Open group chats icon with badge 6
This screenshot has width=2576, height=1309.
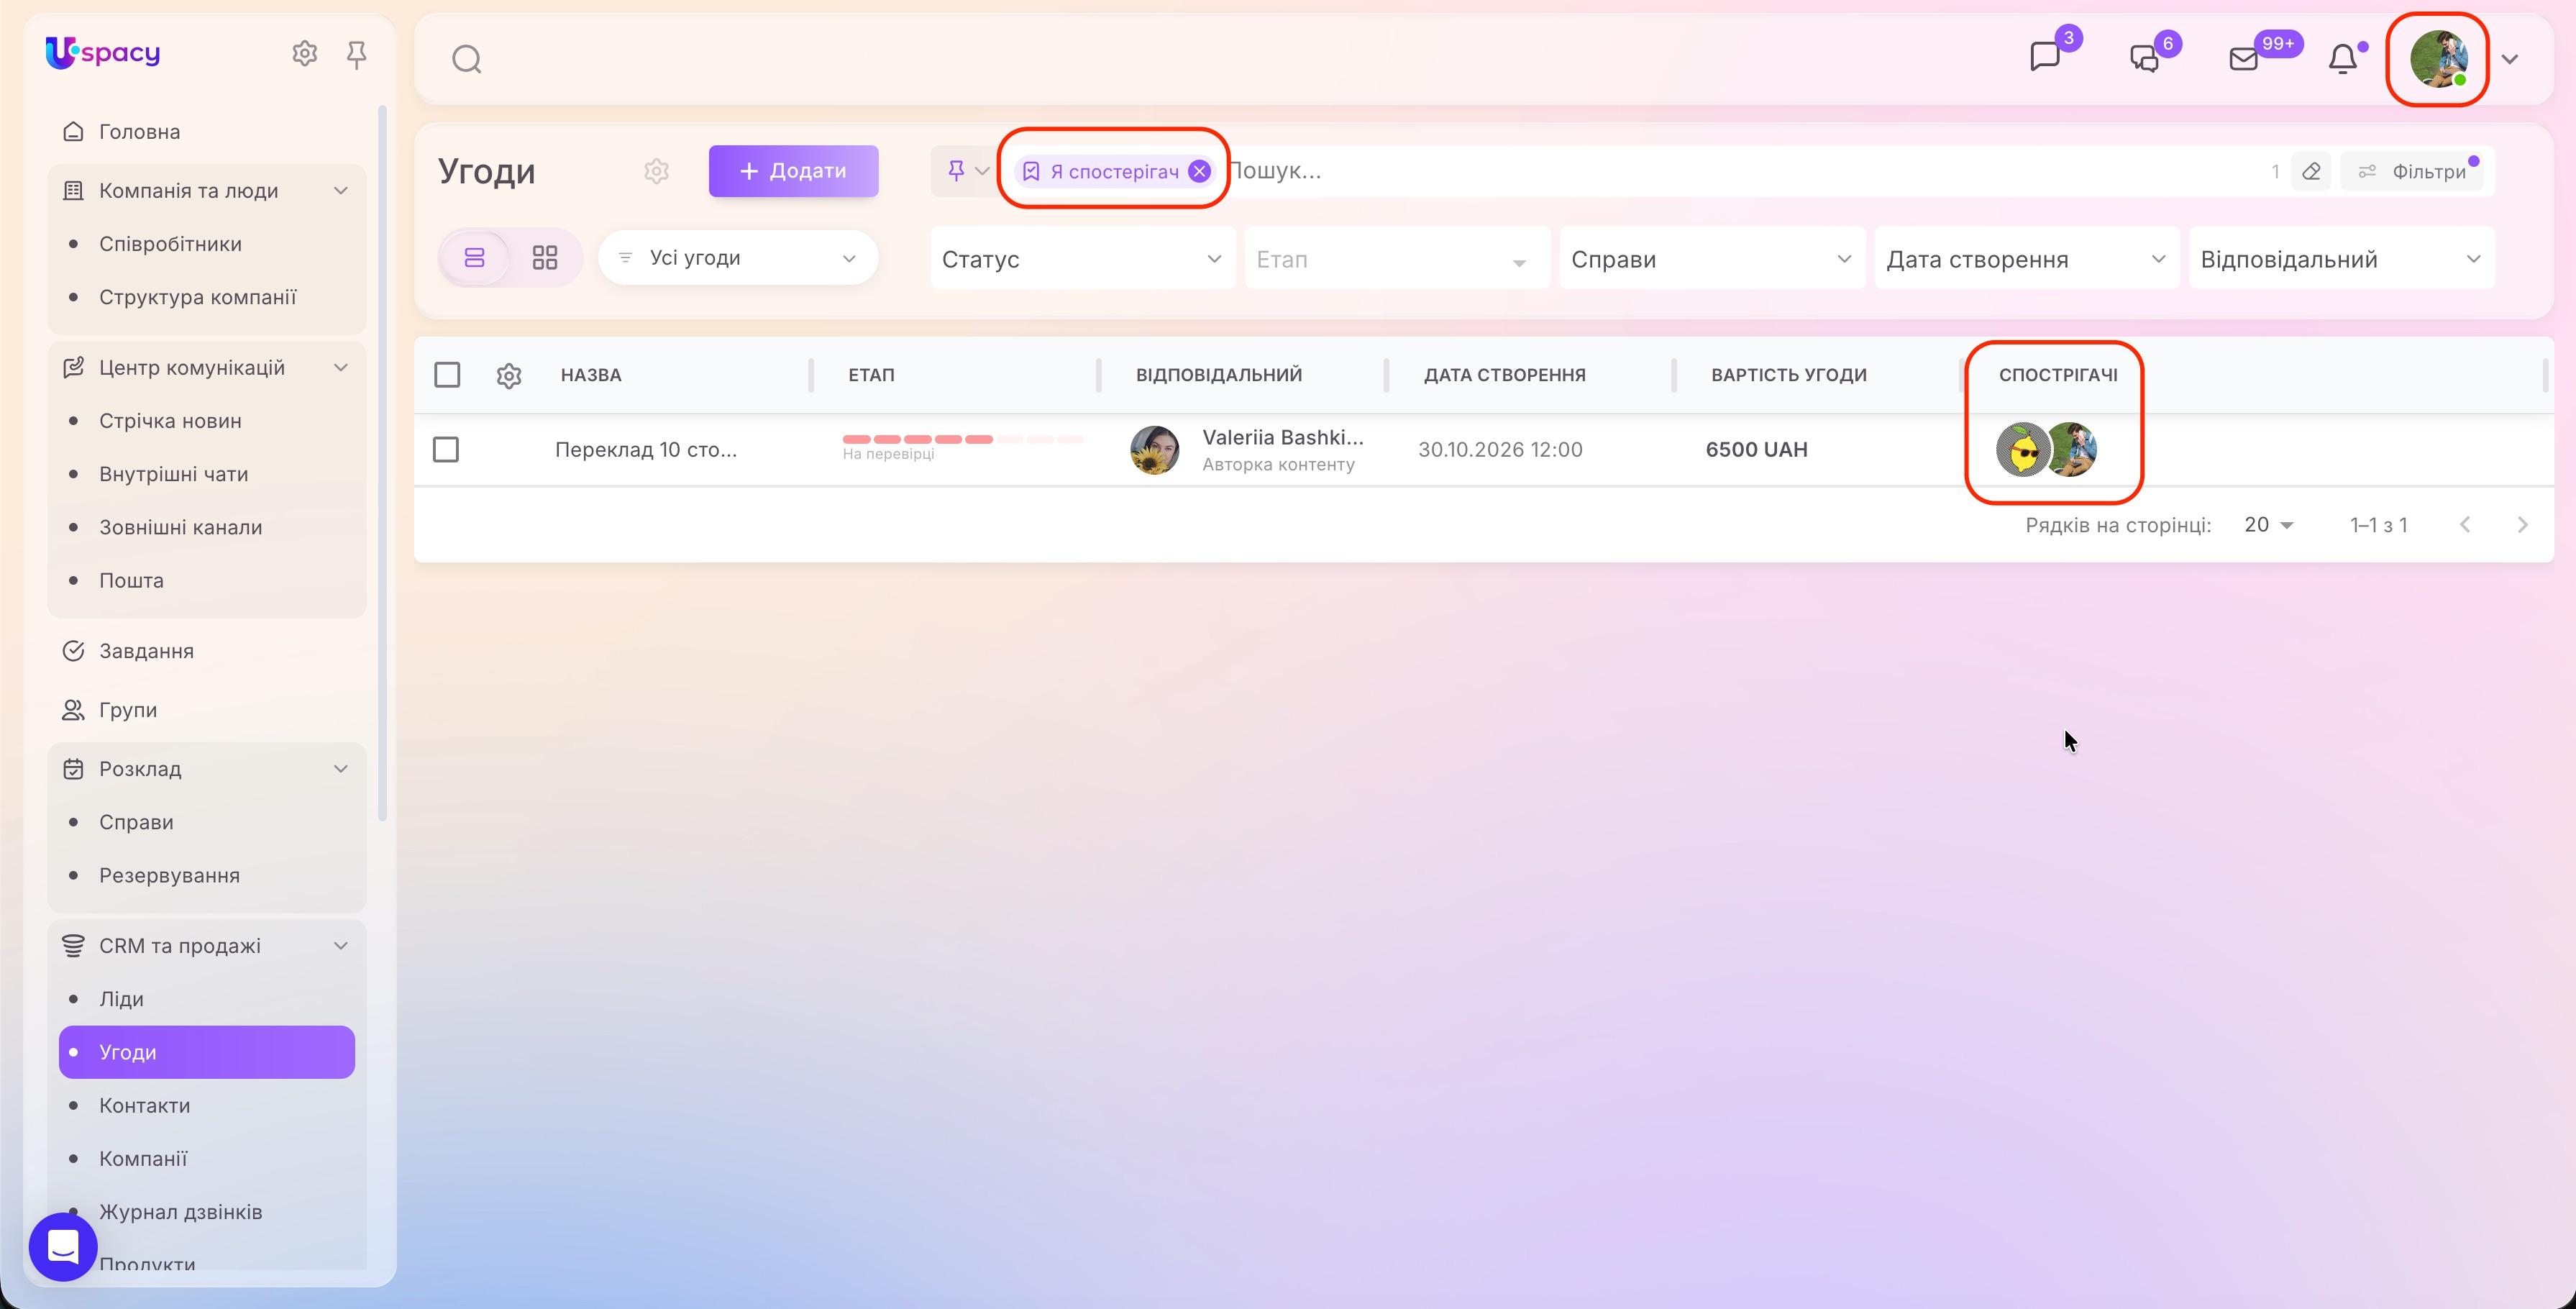click(x=2144, y=59)
